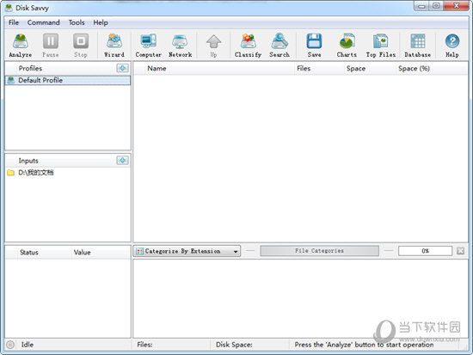This screenshot has width=473, height=355.
Task: Sort results by Name column
Action: click(157, 69)
